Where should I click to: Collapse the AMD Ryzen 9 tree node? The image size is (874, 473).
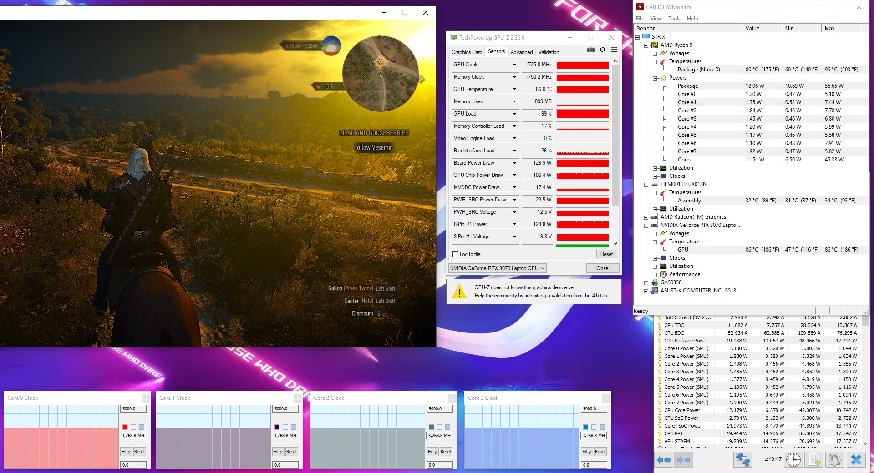point(646,45)
